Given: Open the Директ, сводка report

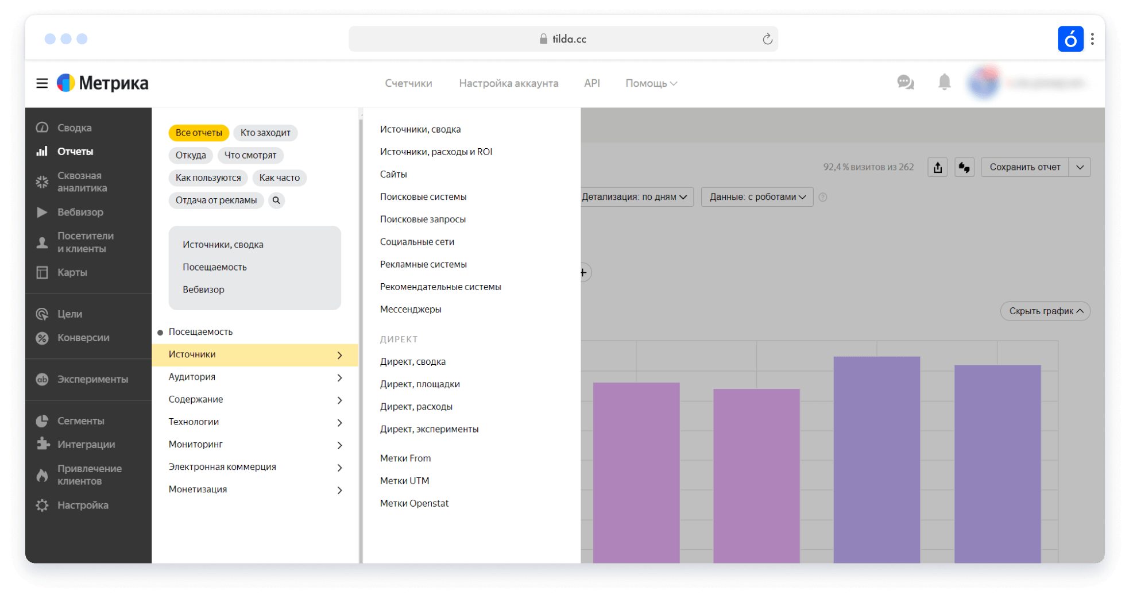Looking at the screenshot, I should (413, 362).
